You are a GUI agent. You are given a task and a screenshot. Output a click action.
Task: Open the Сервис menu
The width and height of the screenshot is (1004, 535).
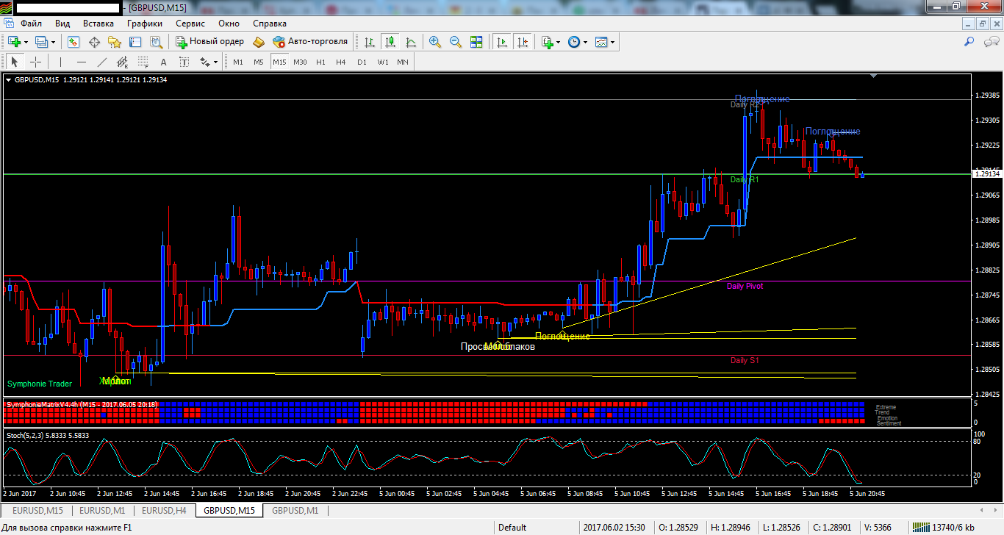[190, 24]
